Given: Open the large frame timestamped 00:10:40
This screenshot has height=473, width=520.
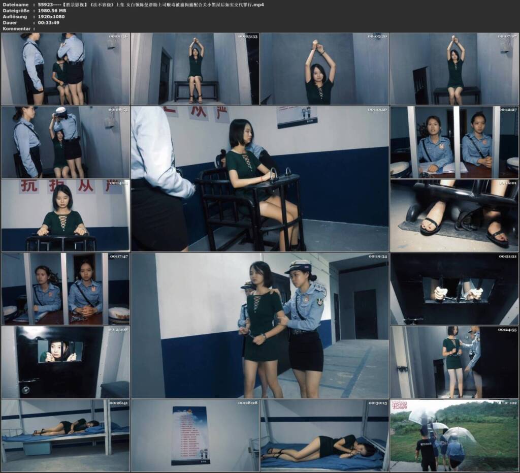Looking at the screenshot, I should (x=260, y=179).
